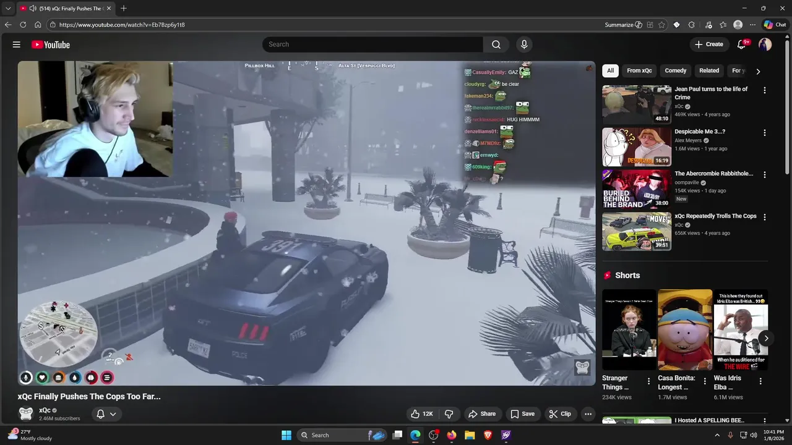Dislike the video with thumbs down
The image size is (792, 445).
(x=449, y=414)
